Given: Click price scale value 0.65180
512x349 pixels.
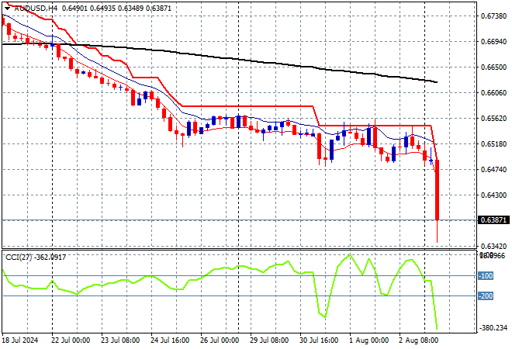Looking at the screenshot, I should [493, 144].
